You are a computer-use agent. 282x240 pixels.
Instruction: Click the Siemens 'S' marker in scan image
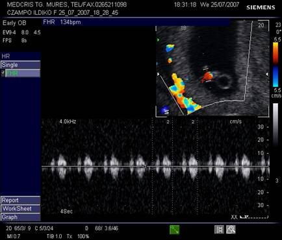click(166, 111)
